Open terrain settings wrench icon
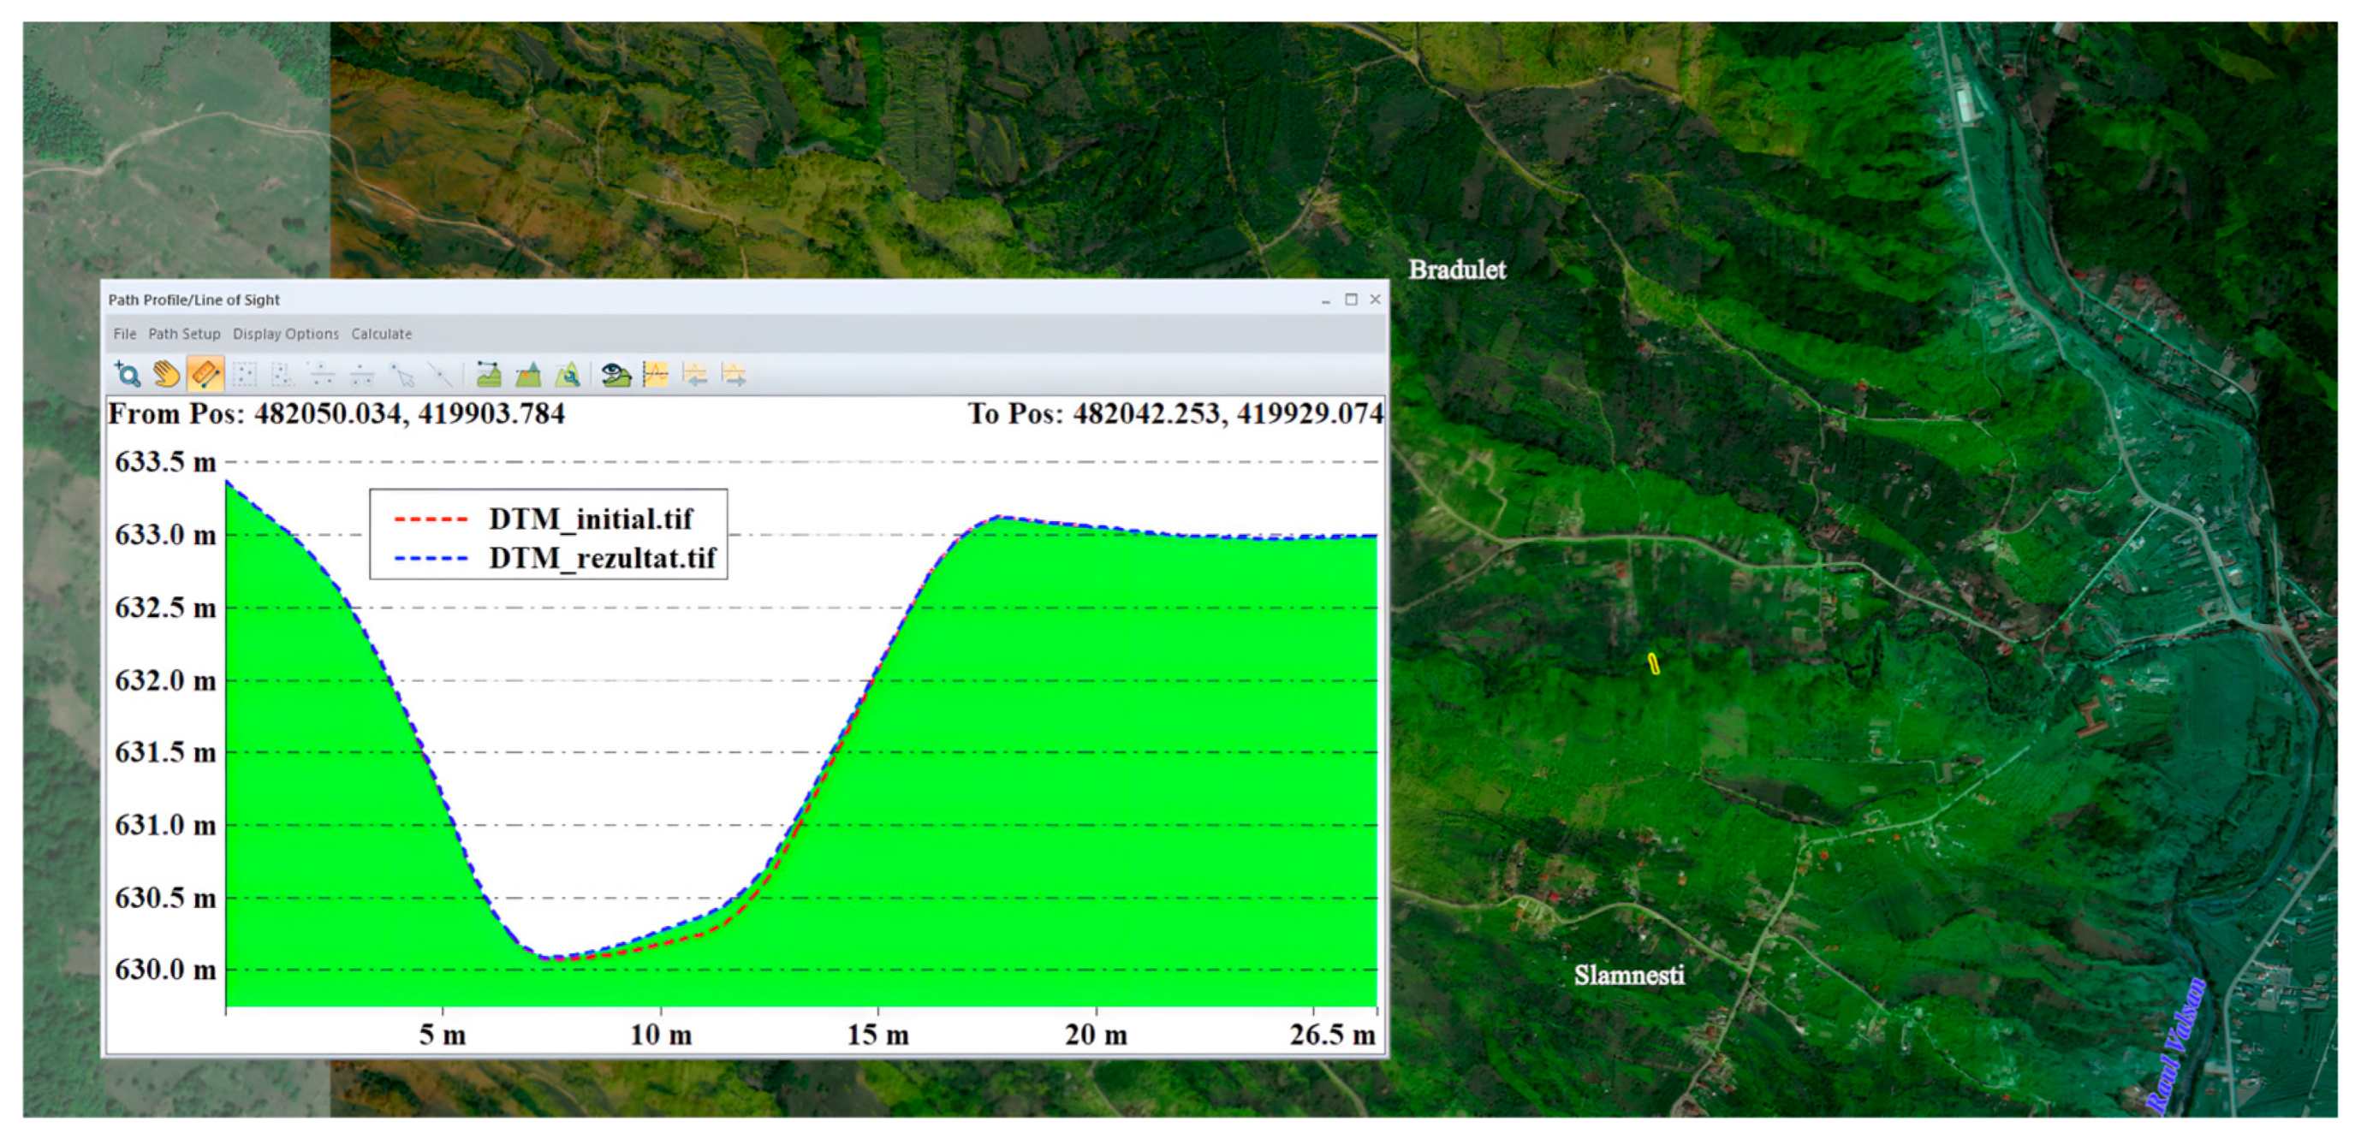The image size is (2361, 1145). 568,375
